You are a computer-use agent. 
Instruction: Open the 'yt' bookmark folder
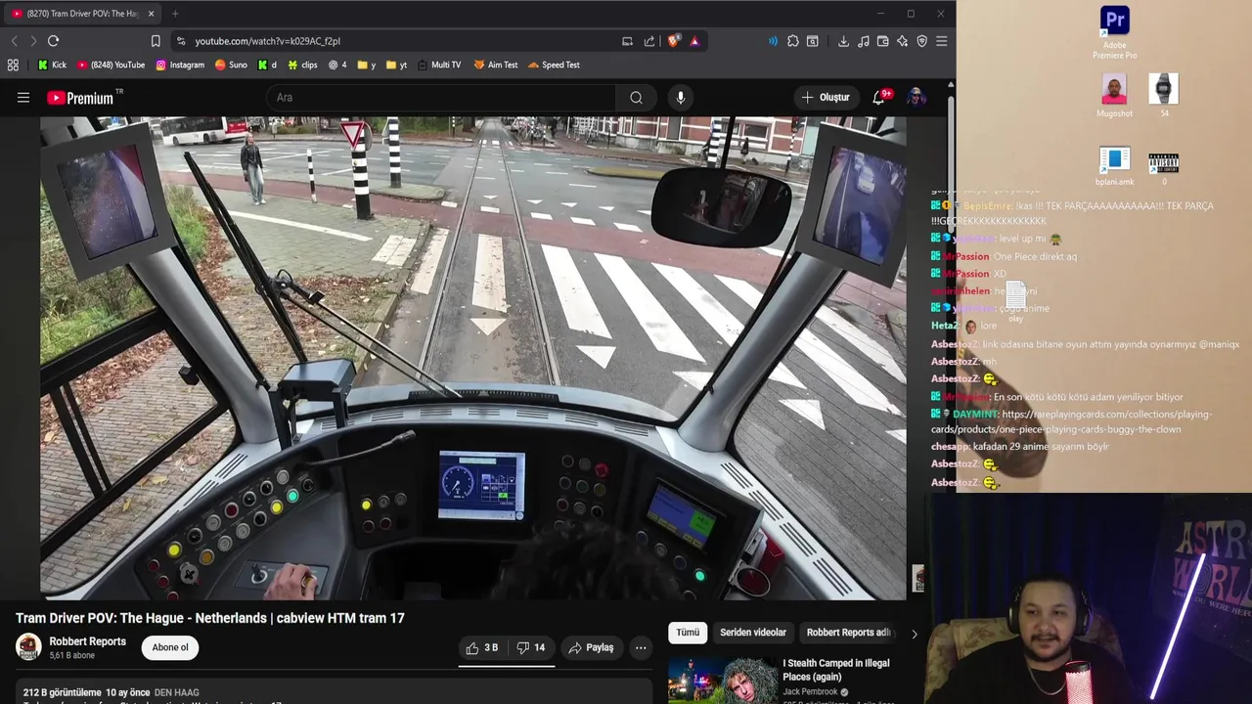(396, 65)
